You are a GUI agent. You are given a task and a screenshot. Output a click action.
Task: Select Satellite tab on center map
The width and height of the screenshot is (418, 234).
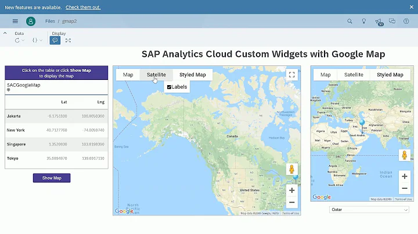156,75
